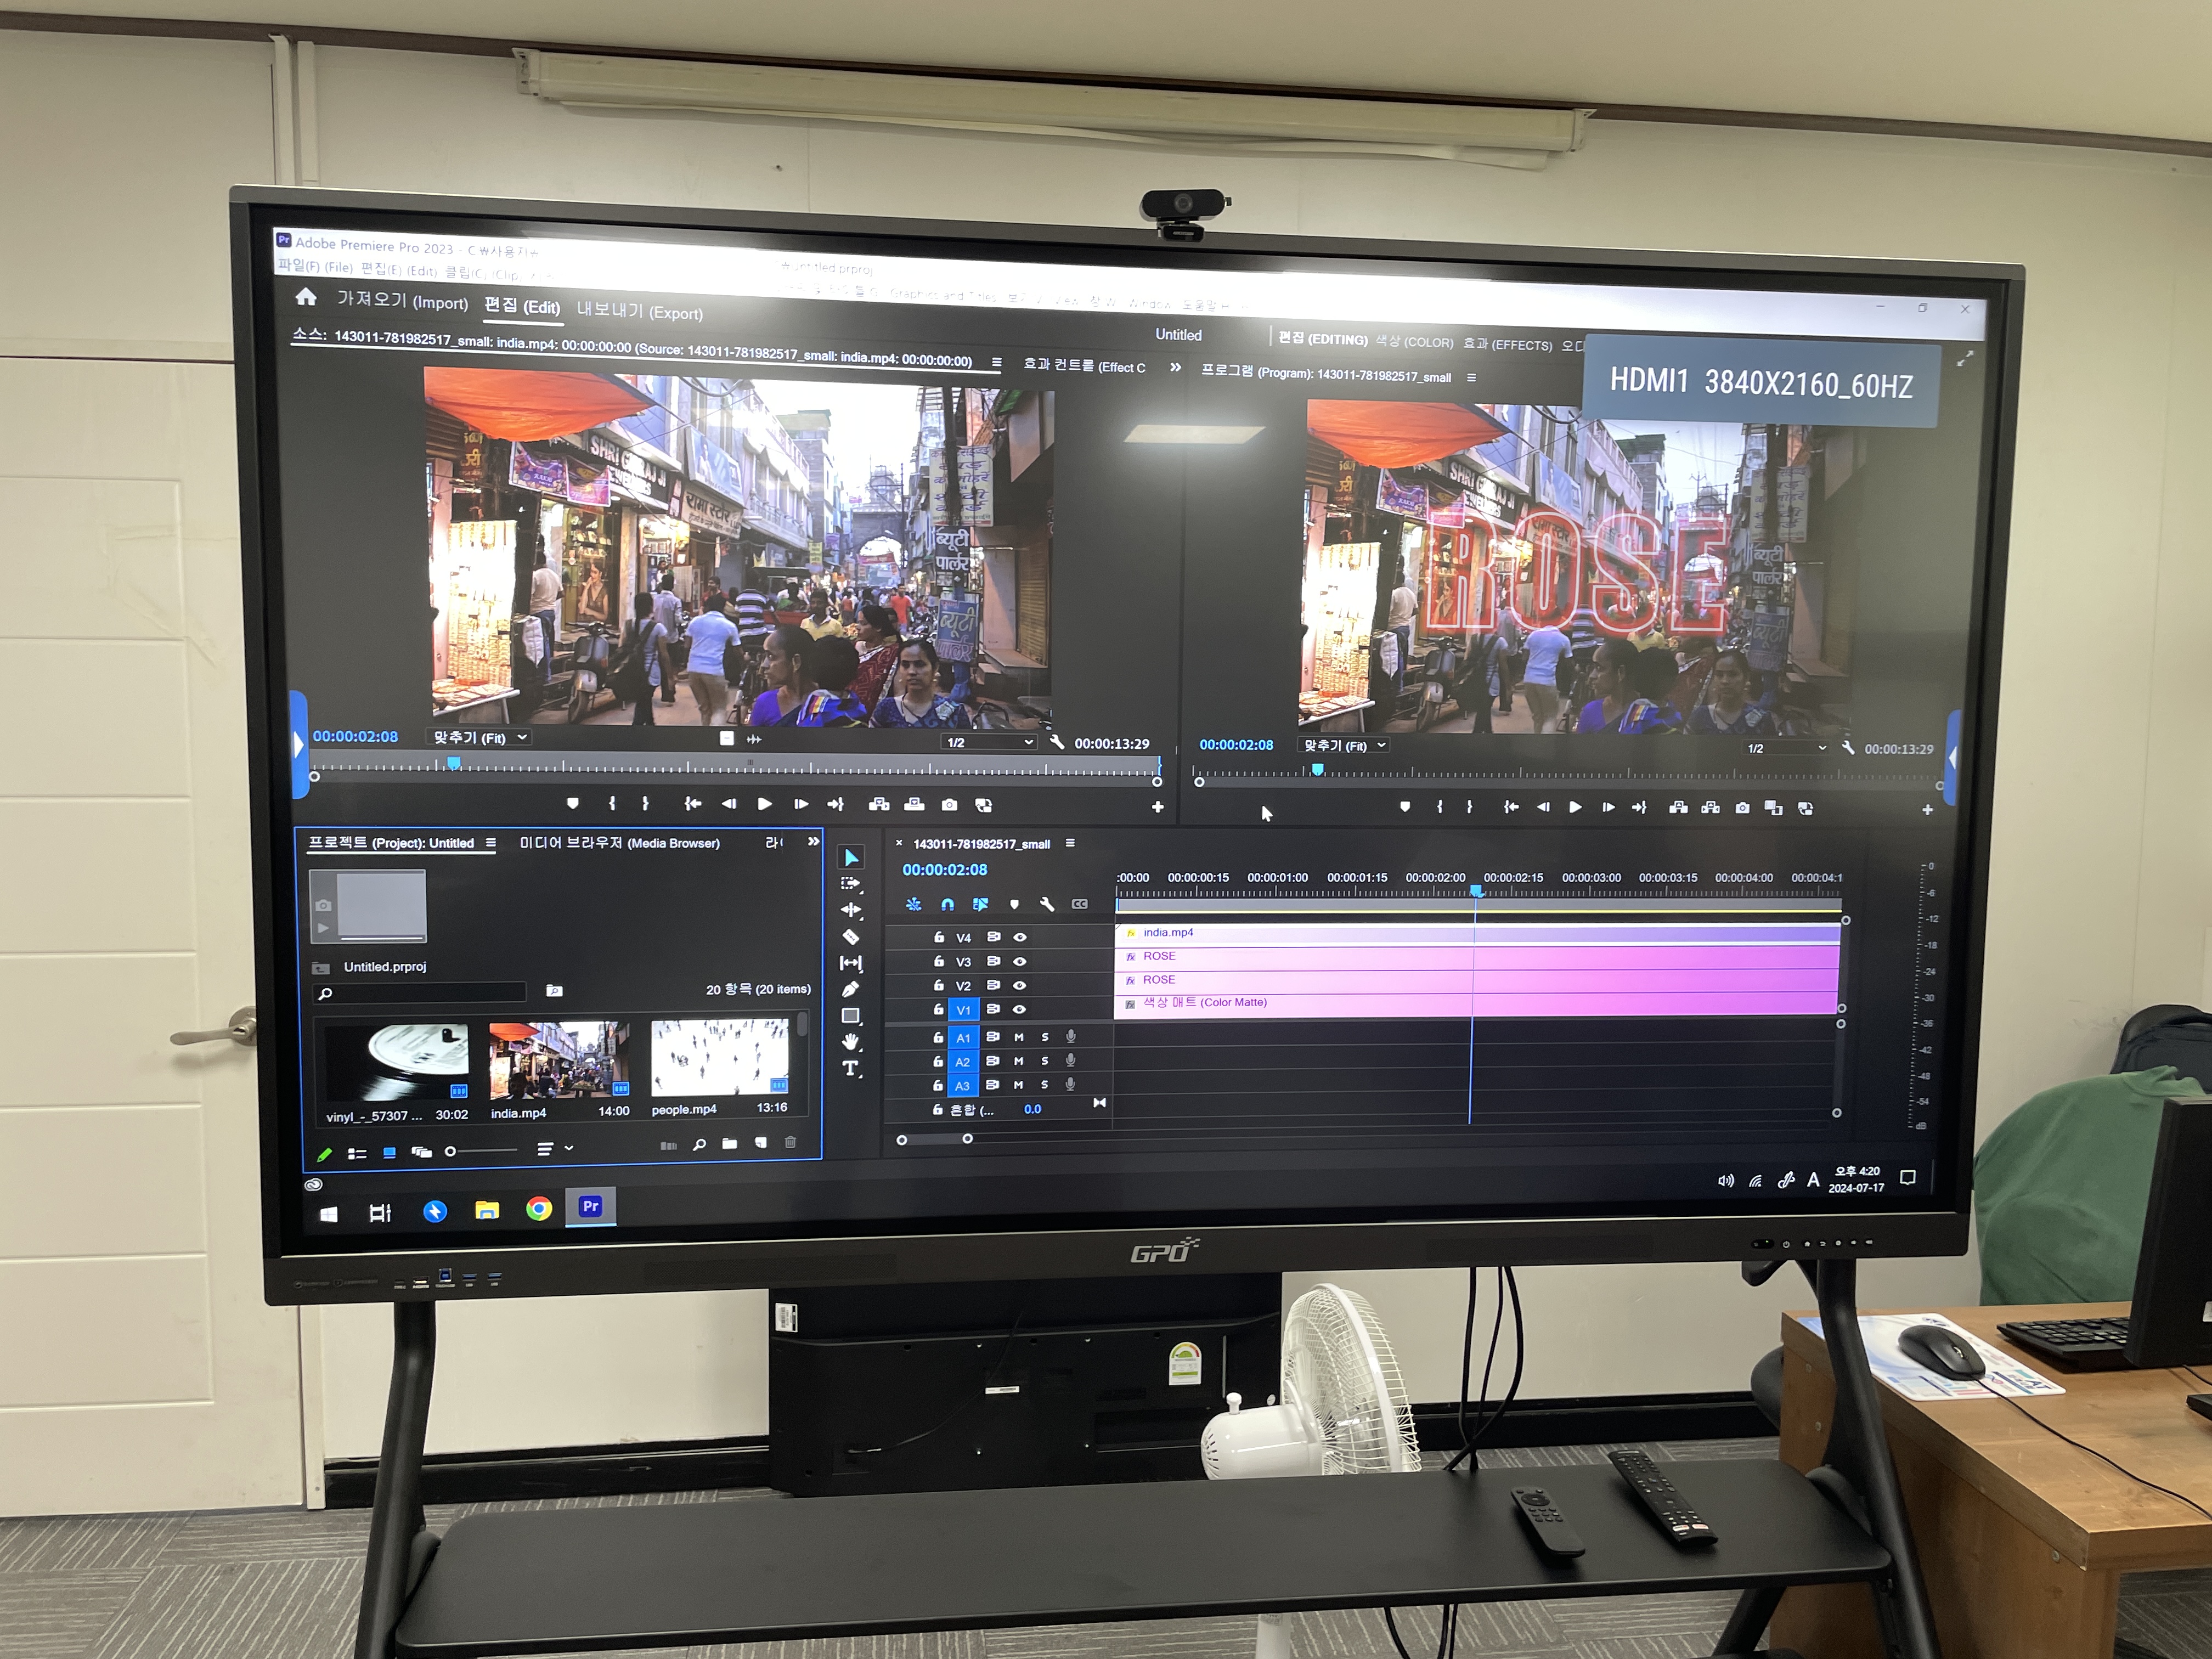Toggle timeline Snap magnet icon

click(x=947, y=904)
